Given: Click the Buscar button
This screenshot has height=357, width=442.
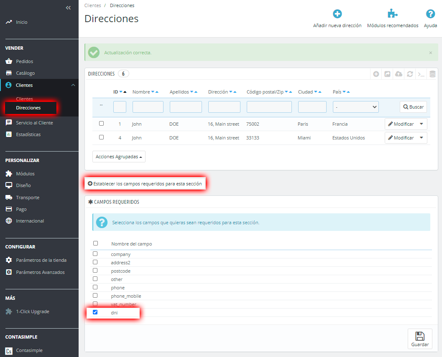Looking at the screenshot, I should 413,107.
